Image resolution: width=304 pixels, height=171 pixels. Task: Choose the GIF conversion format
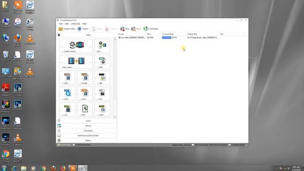pyautogui.click(x=102, y=78)
